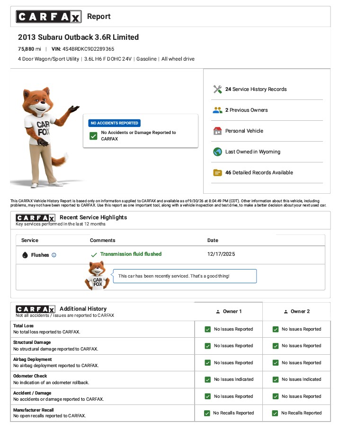Click the Report title text
Image resolution: width=340 pixels, height=431 pixels.
98,17
